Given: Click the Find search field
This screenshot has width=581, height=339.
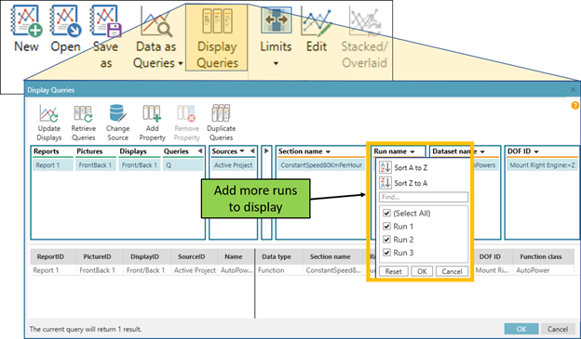Looking at the screenshot, I should click(x=424, y=197).
